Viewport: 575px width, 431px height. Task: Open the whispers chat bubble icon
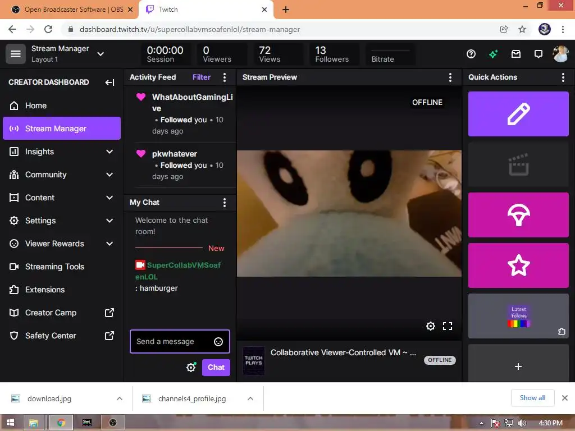coord(539,54)
